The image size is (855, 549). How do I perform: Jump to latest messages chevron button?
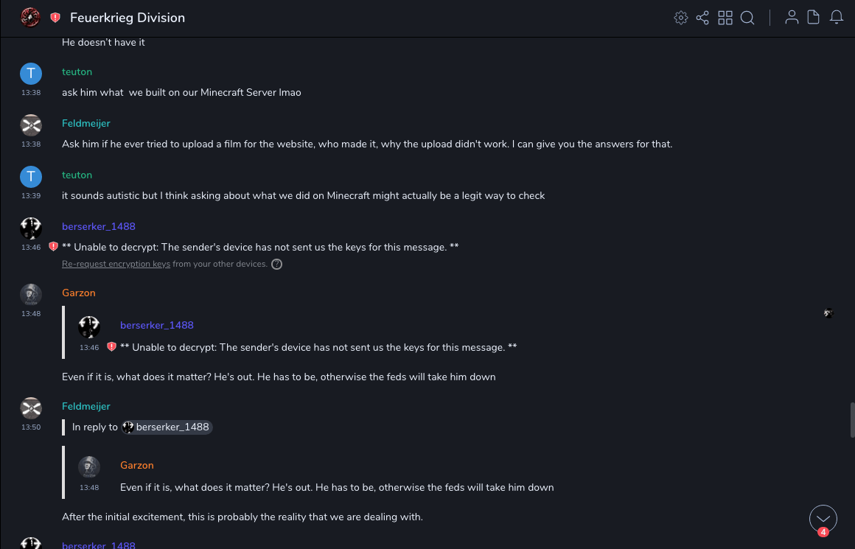[x=823, y=519]
